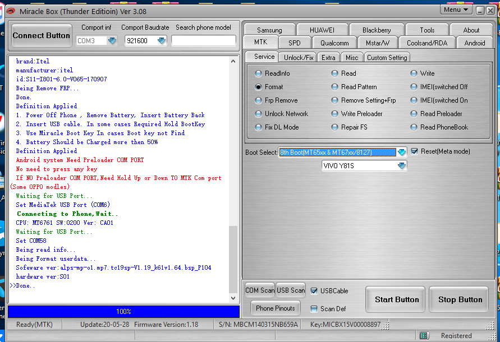Image resolution: width=500 pixels, height=342 pixels.
Task: Click the USB Scan button
Action: [x=291, y=290]
